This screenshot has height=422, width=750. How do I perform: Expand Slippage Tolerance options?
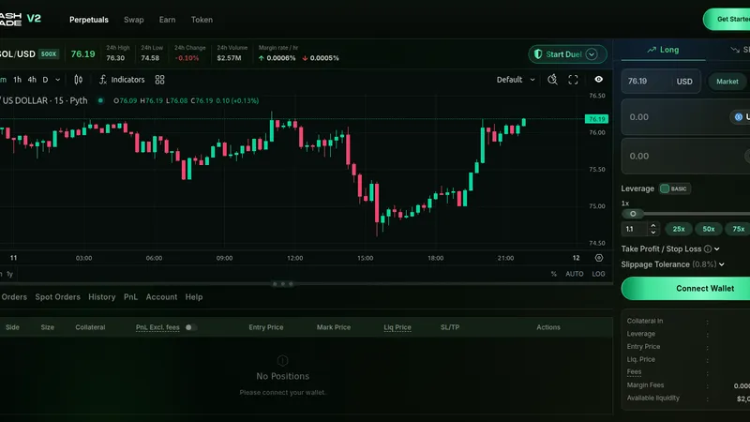(721, 264)
